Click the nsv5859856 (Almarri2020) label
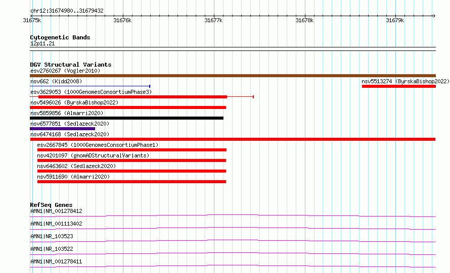This screenshot has width=450, height=273. [x=67, y=113]
